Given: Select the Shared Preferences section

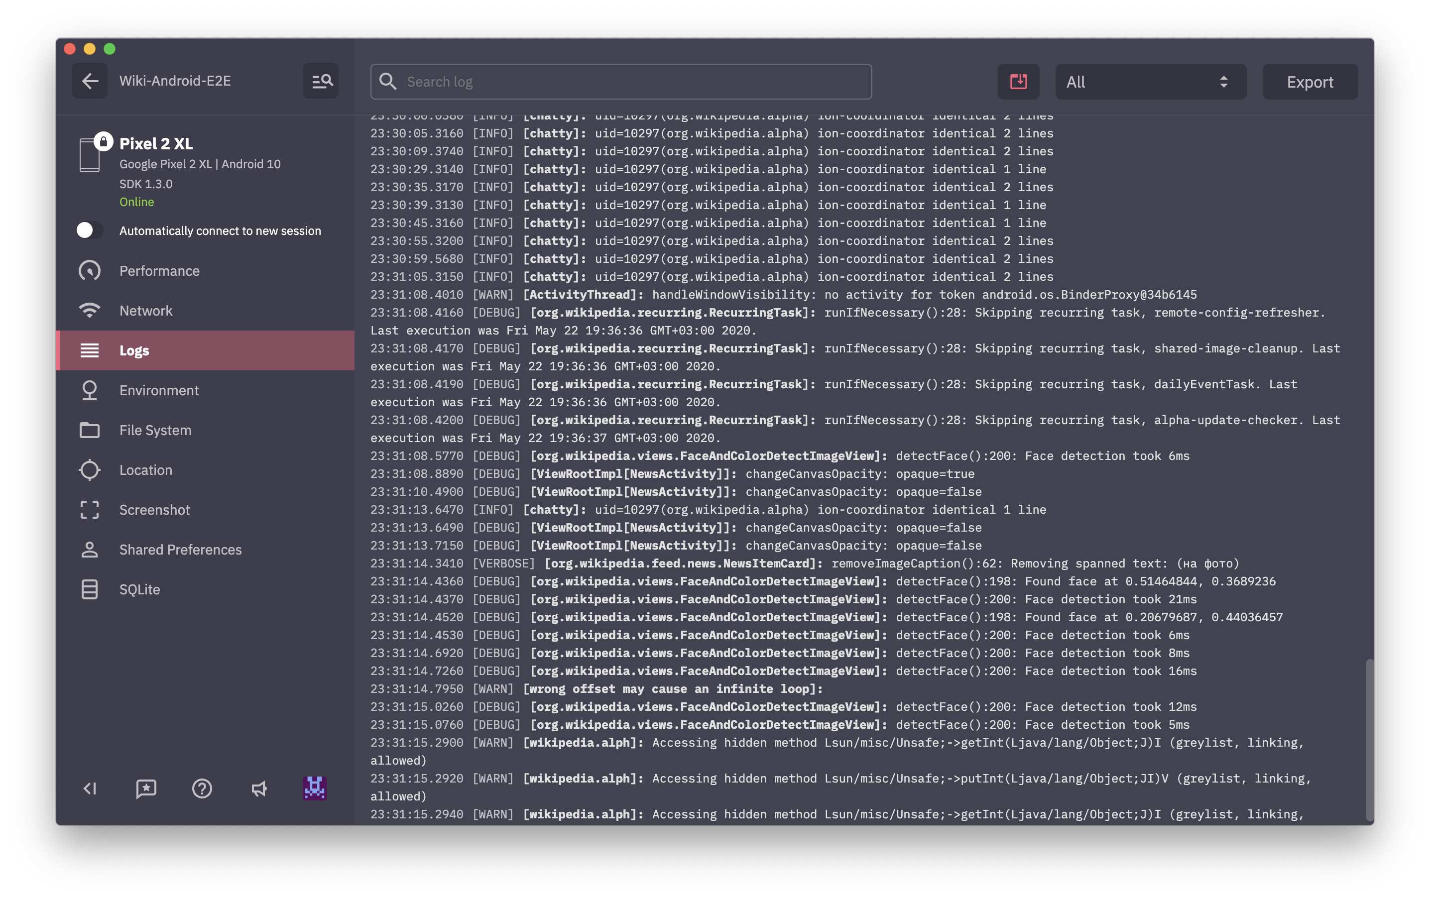Looking at the screenshot, I should pos(180,549).
